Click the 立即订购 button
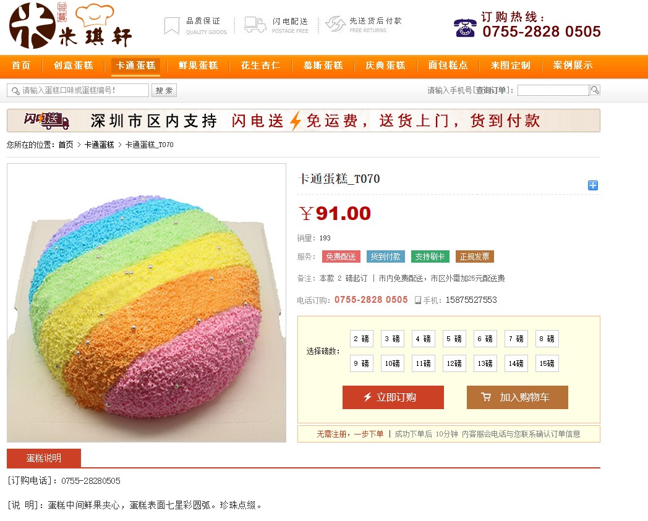Viewport: 648px width, 521px height. pos(393,397)
